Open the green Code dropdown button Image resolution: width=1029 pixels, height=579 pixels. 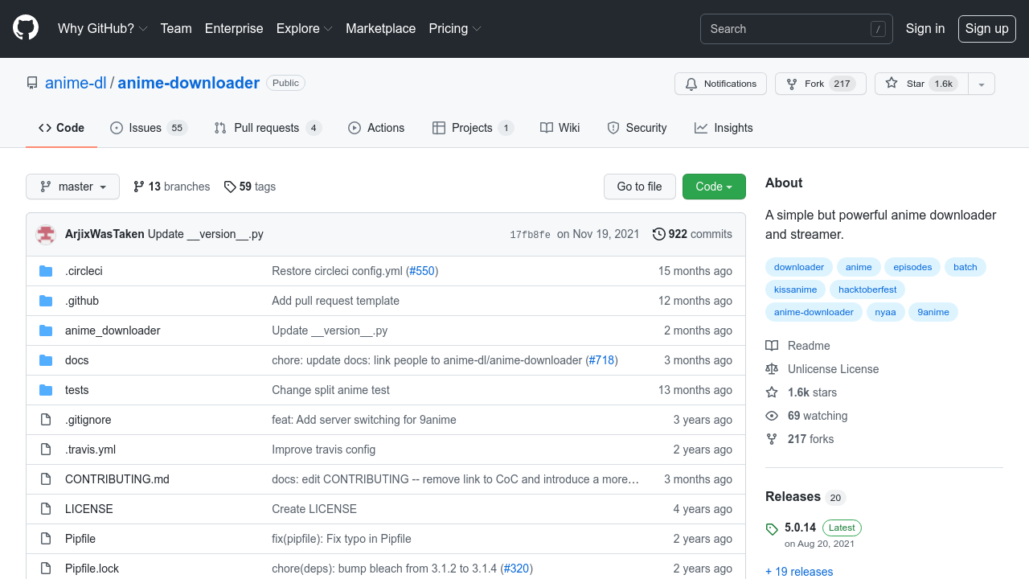click(714, 187)
